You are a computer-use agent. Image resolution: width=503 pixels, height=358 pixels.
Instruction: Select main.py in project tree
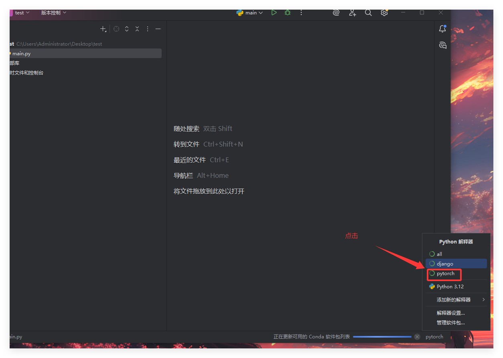point(85,53)
